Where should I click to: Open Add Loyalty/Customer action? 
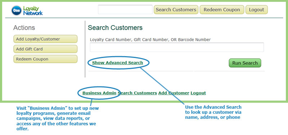coord(45,39)
